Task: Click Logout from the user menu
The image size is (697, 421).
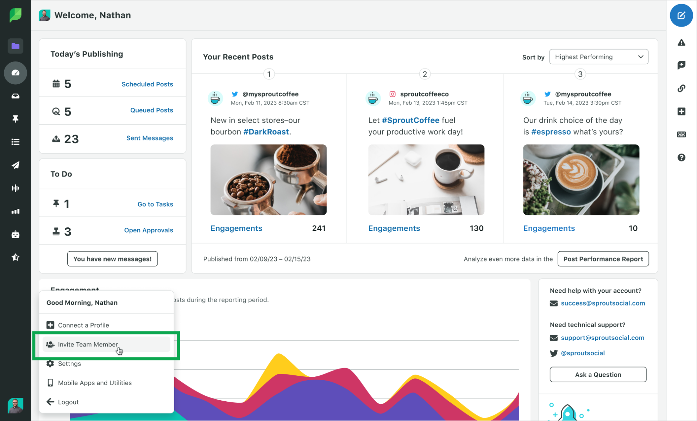Action: click(x=68, y=402)
